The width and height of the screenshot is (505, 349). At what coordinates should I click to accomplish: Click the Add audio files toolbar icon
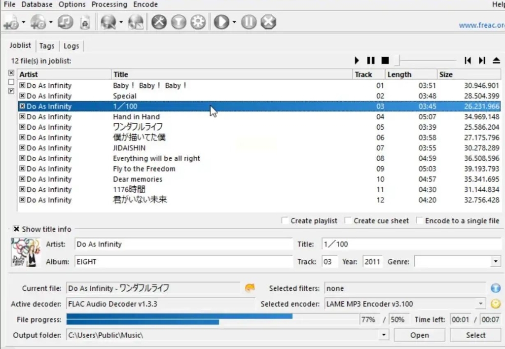tap(12, 22)
